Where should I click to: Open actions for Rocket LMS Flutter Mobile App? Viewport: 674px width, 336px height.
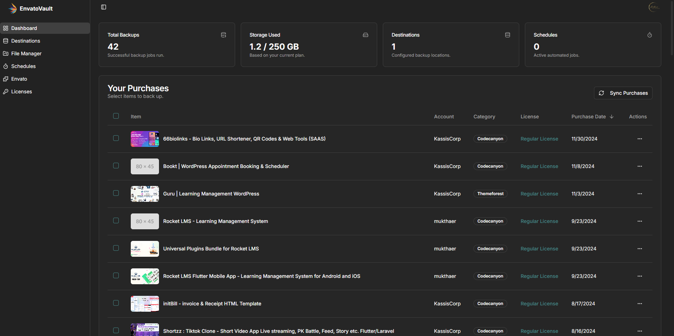point(640,276)
